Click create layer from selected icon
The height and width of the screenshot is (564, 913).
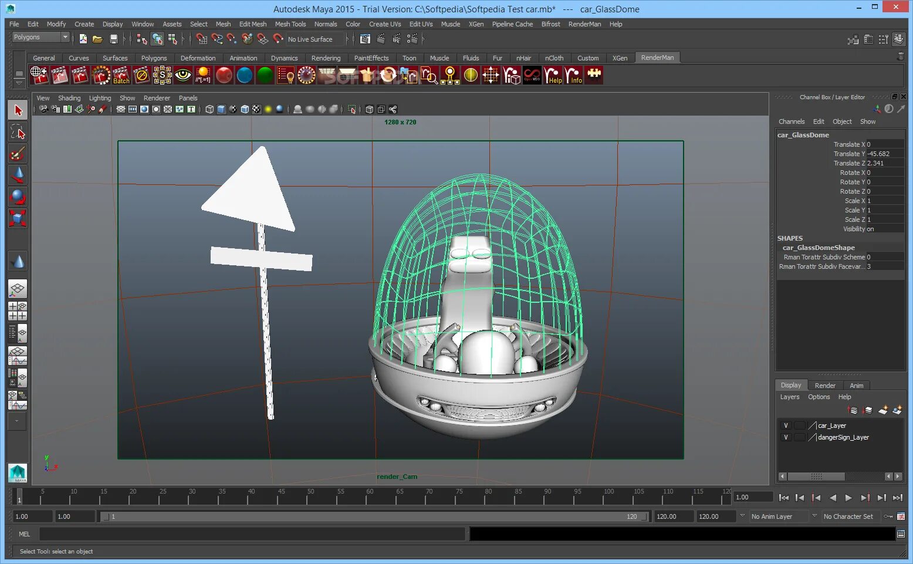click(897, 410)
